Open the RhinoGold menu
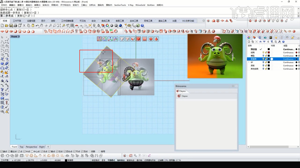The height and width of the screenshot is (168, 300). pos(140,5)
